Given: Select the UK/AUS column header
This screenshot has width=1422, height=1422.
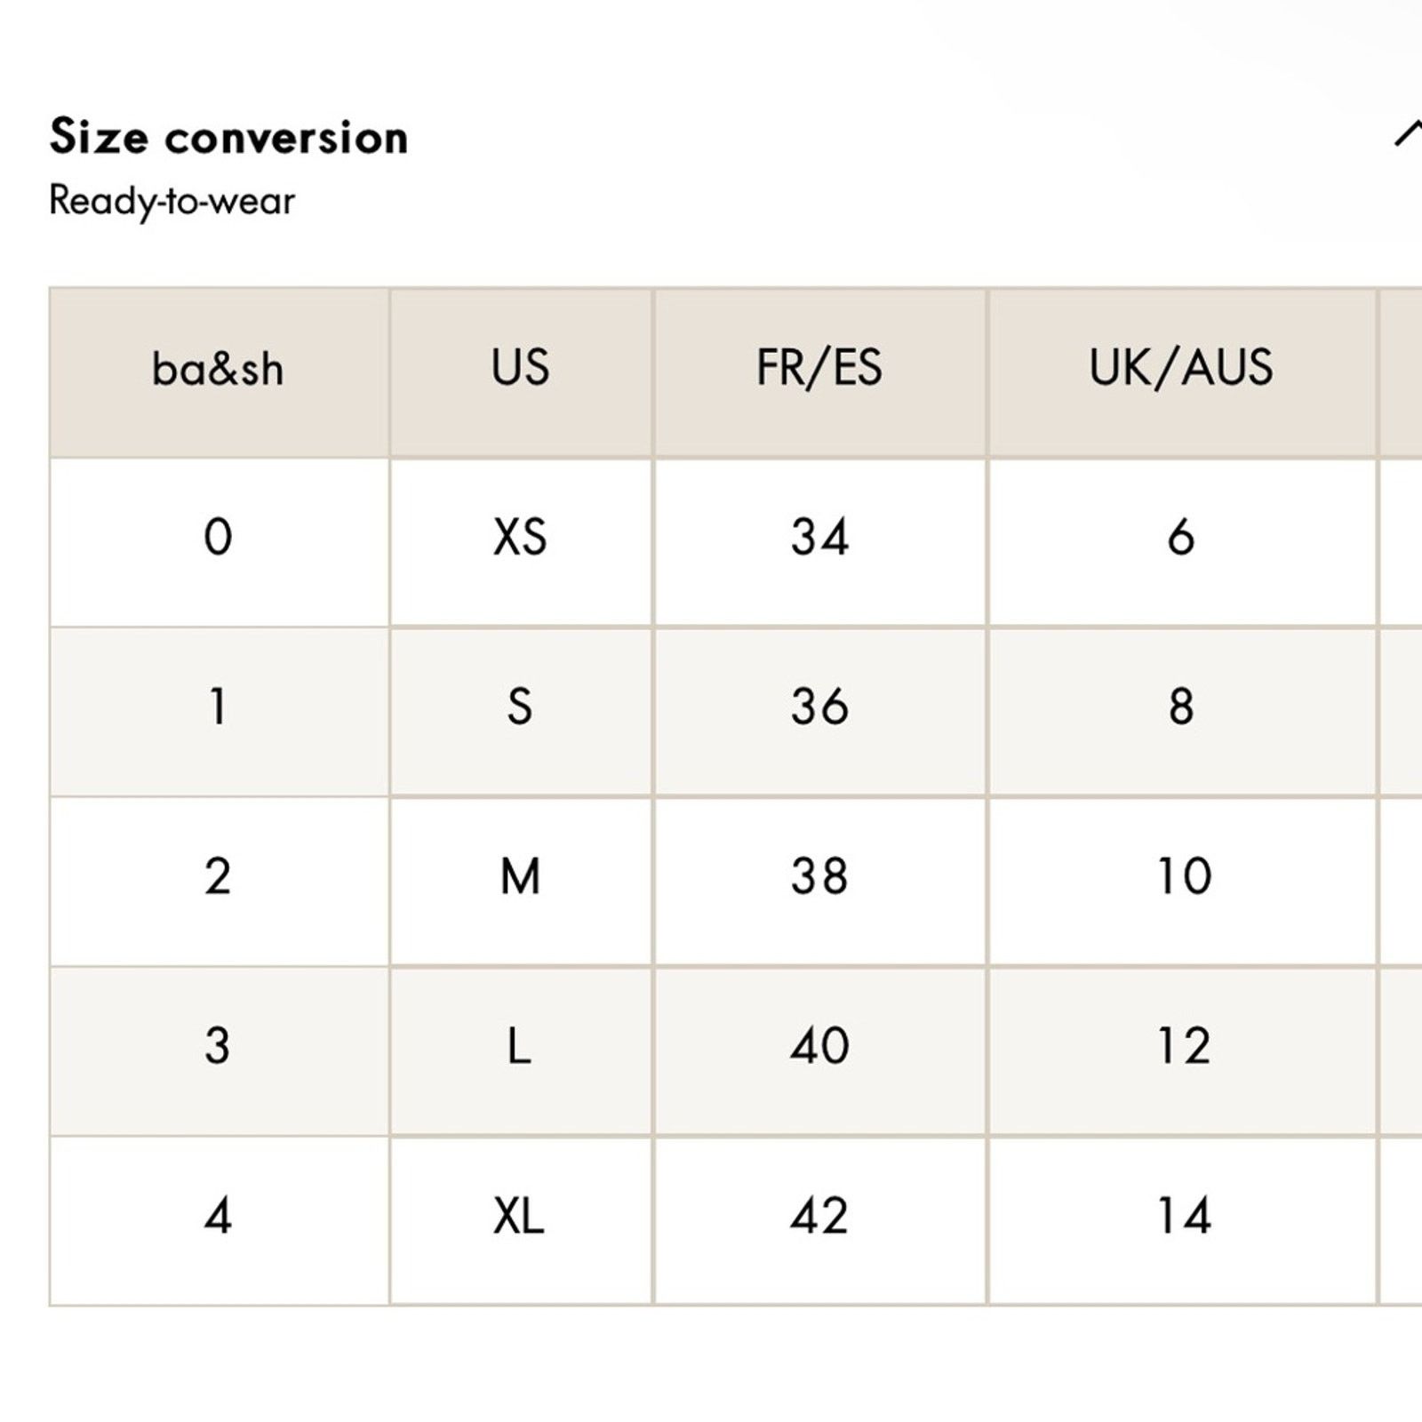Looking at the screenshot, I should (x=1182, y=372).
